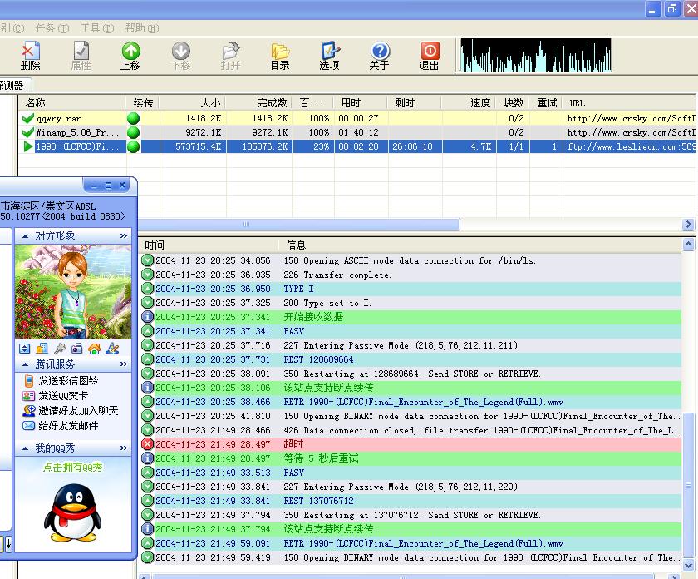
Task: Click the QQ penguin image
Action: pos(73,512)
